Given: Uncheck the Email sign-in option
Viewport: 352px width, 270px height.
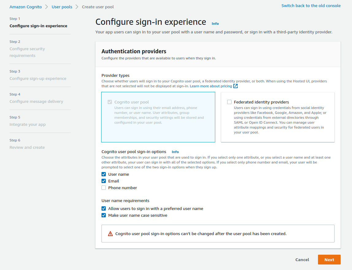Looking at the screenshot, I should click(104, 181).
